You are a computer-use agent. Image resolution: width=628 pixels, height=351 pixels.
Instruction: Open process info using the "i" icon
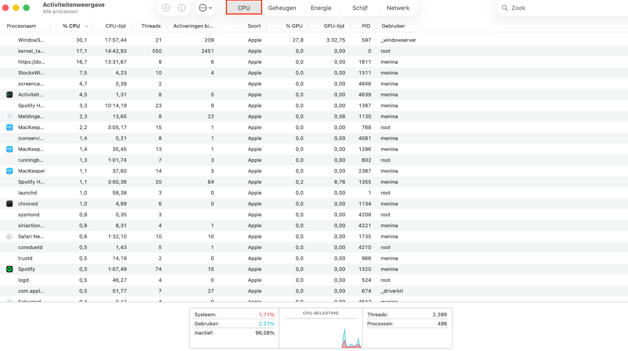(x=182, y=8)
